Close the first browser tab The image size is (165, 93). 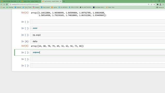19,1
